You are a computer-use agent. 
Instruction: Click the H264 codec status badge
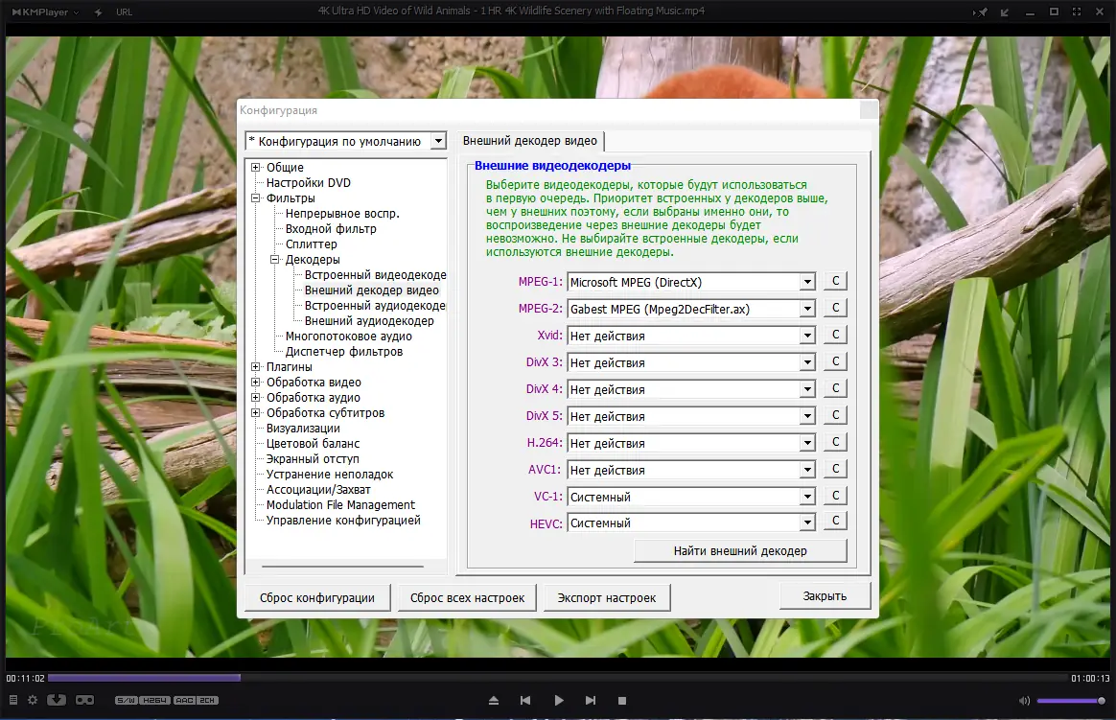(x=154, y=700)
